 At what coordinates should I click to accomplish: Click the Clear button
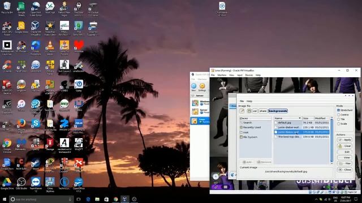[x=344, y=146]
